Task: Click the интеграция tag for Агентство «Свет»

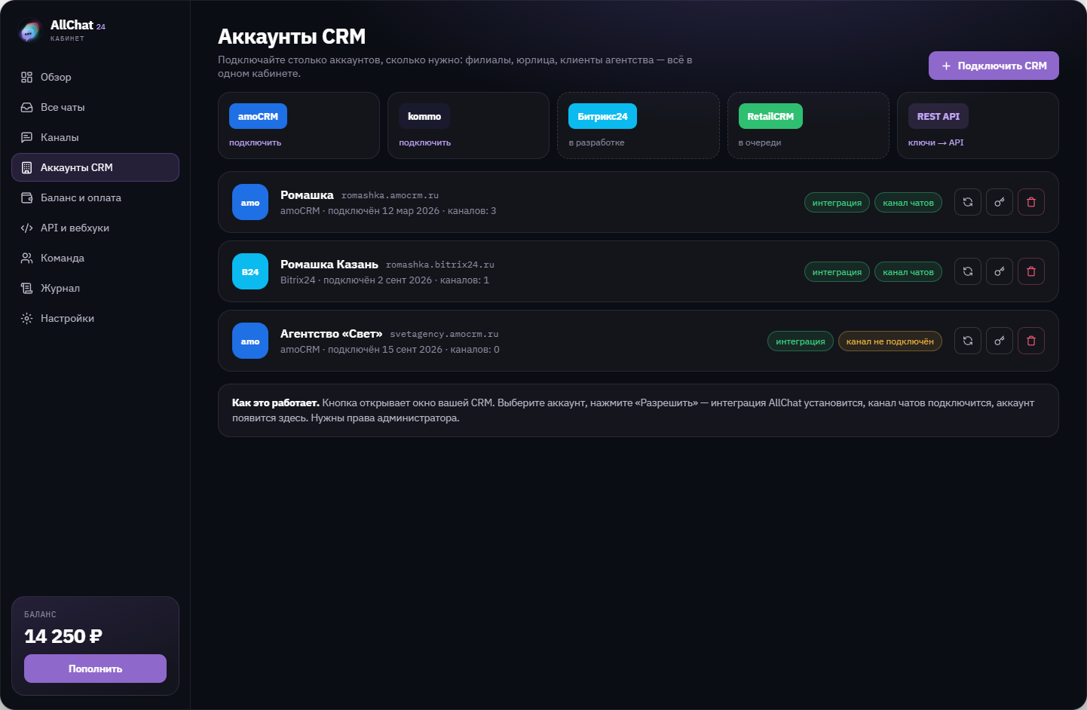Action: (x=801, y=341)
